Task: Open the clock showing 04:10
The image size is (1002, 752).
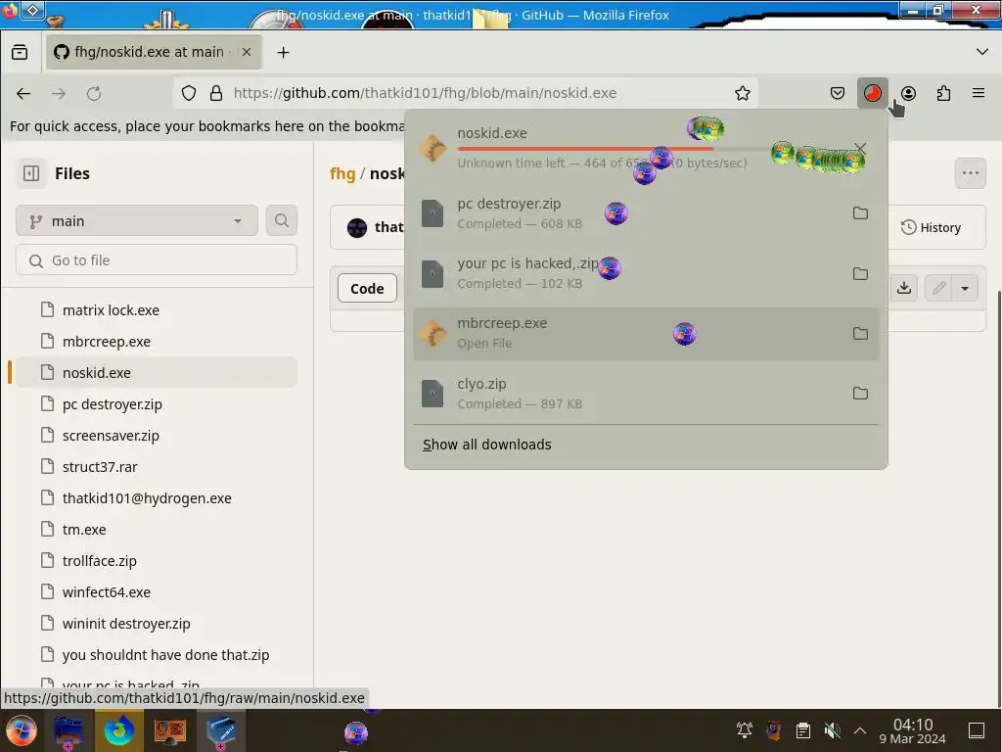Action: (913, 730)
